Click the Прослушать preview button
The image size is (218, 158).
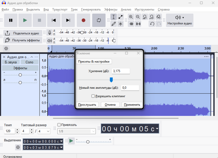pyautogui.click(x=87, y=104)
